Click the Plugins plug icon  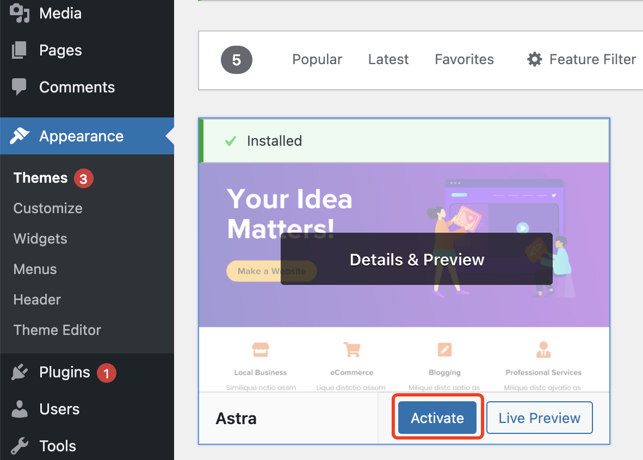coord(19,372)
